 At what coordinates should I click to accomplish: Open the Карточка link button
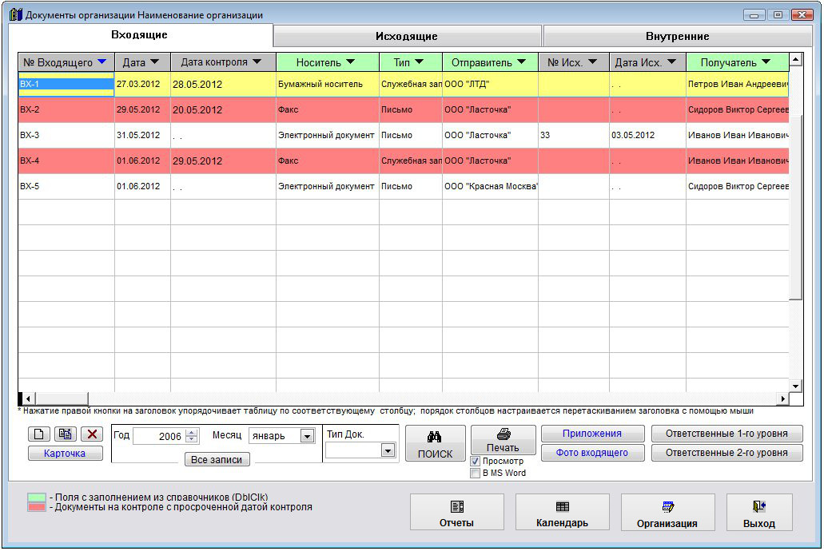(65, 454)
